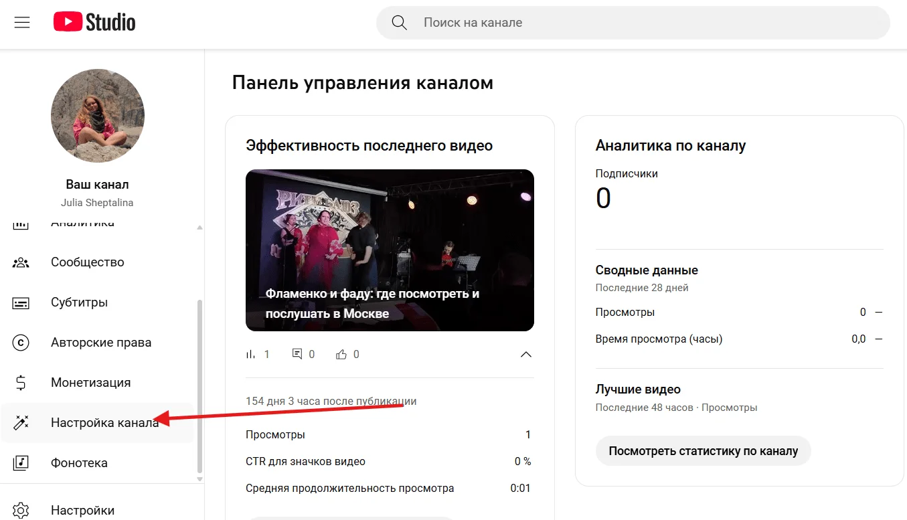Open the hamburger navigation menu
This screenshot has height=520, width=907.
point(22,22)
